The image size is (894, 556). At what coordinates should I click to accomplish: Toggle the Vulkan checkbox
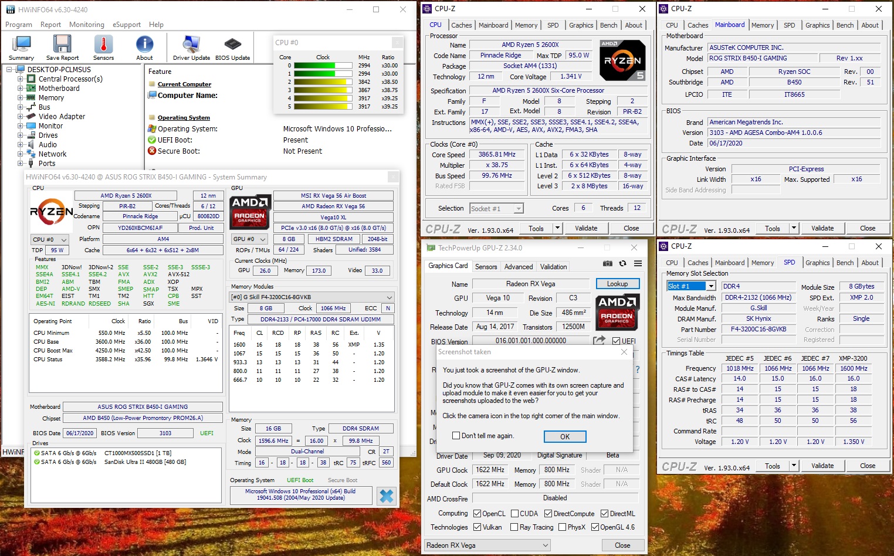477,527
